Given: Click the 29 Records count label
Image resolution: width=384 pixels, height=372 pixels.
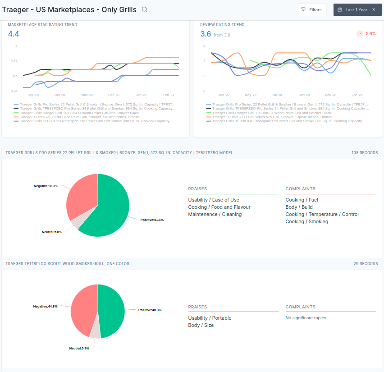Looking at the screenshot, I should [366, 264].
